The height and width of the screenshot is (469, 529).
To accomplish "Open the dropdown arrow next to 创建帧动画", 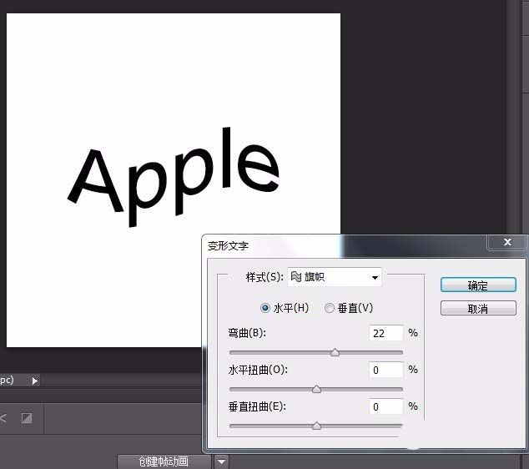I will coord(222,461).
